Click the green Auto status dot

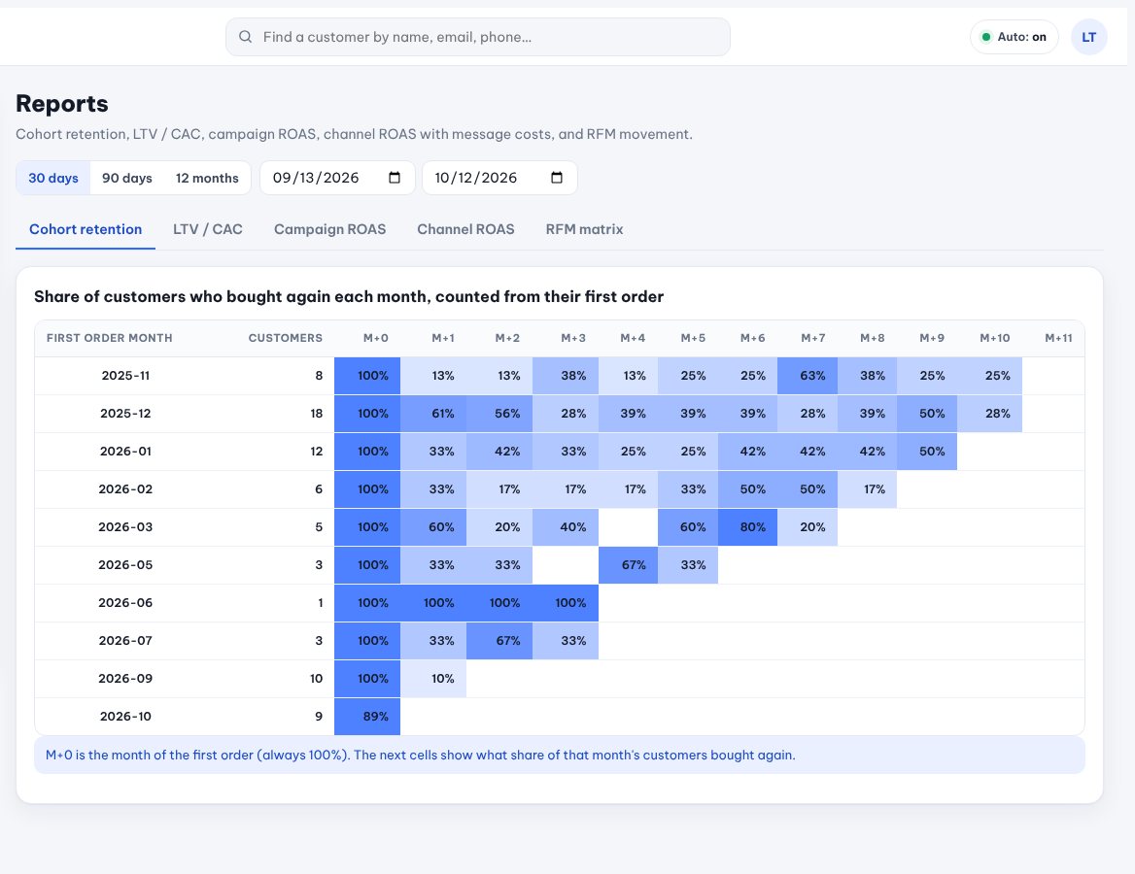pyautogui.click(x=986, y=37)
